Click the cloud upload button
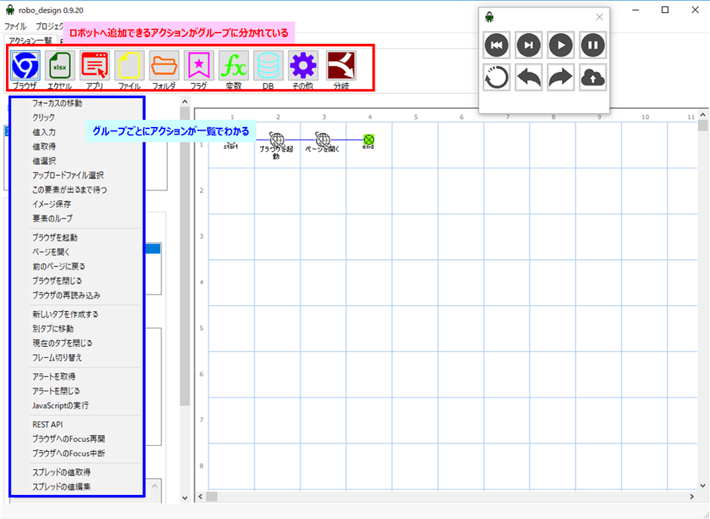Screen dimensions: 710x519 (x=593, y=78)
